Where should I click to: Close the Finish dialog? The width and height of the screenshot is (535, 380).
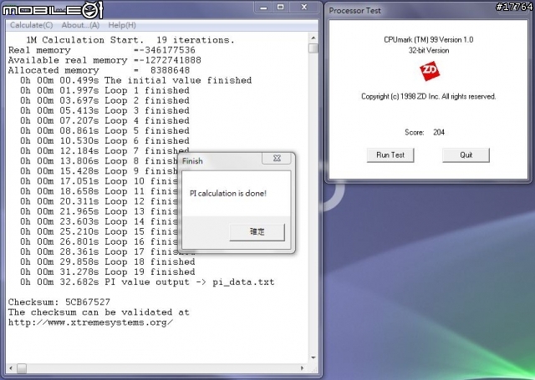pyautogui.click(x=277, y=158)
